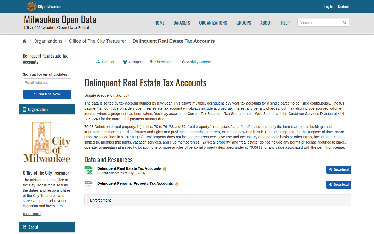Click the Social sidebar section header
The height and width of the screenshot is (234, 374).
[x=47, y=227]
